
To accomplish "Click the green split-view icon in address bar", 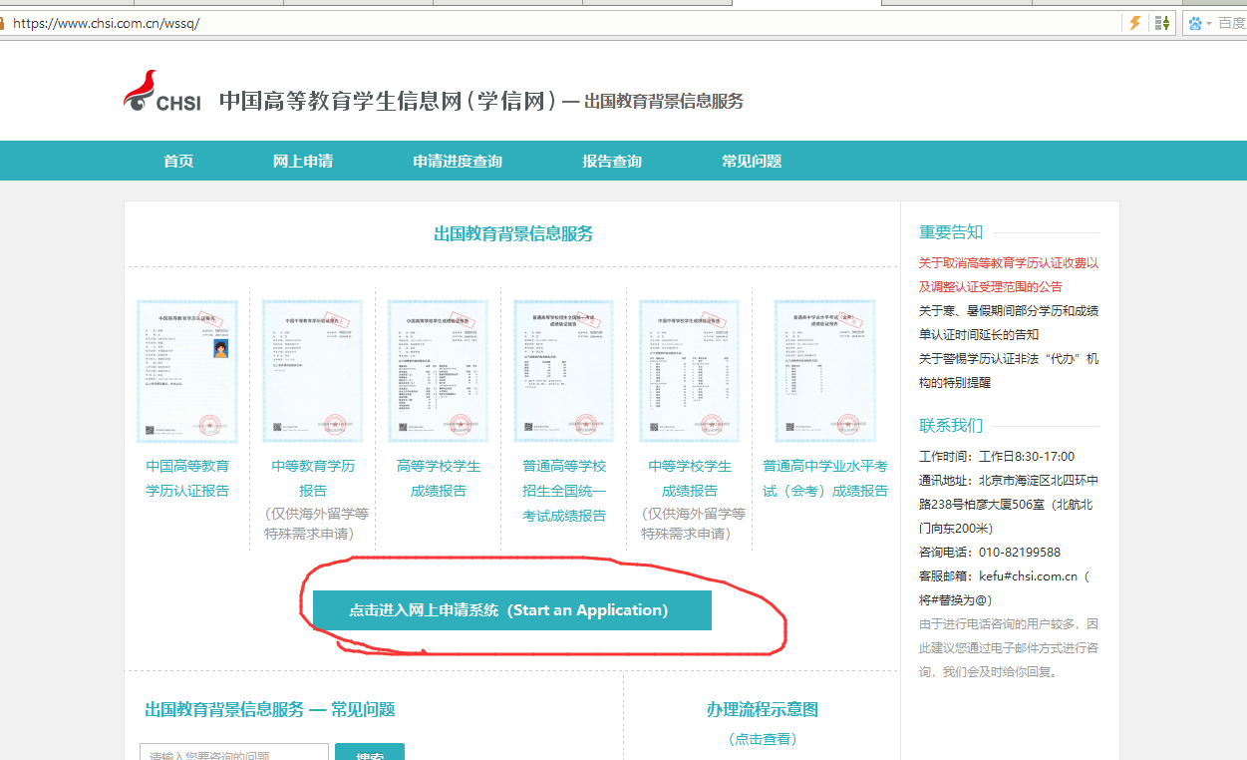I will pyautogui.click(x=1162, y=23).
